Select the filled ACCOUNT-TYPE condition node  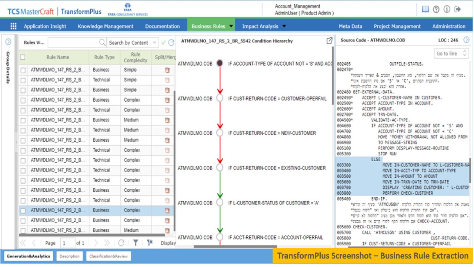220,63
